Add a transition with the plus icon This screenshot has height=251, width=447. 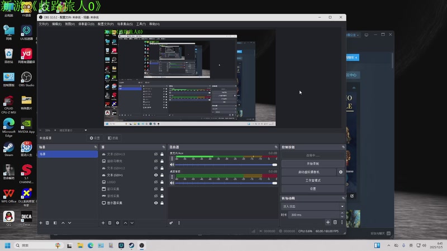click(328, 222)
